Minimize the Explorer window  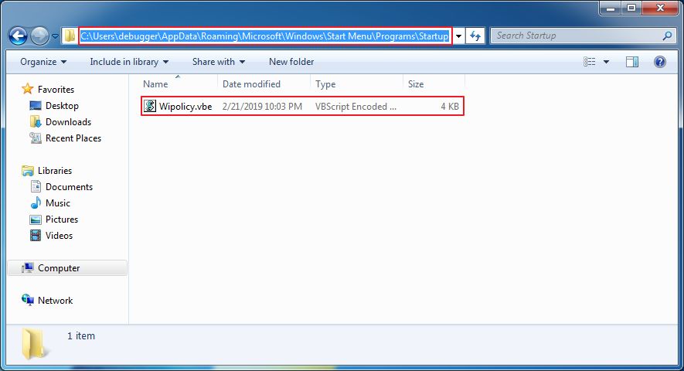tap(611, 9)
